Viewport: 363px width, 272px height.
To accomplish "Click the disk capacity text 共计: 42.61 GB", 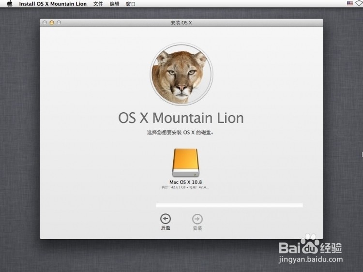I will 174,187.
